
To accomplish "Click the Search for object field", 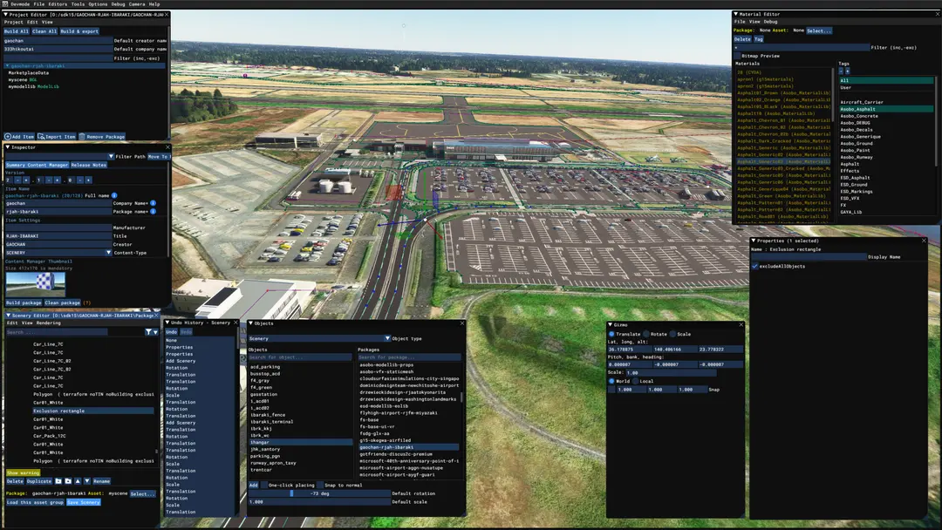I will (300, 357).
